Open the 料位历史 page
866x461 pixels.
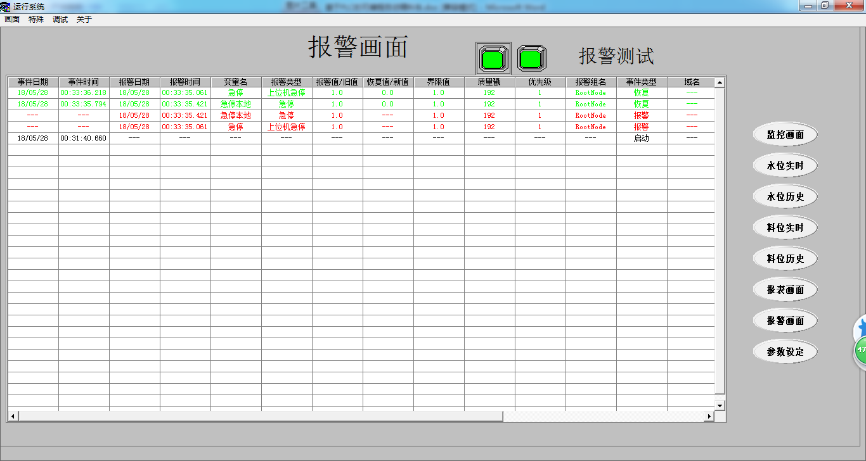pyautogui.click(x=785, y=259)
